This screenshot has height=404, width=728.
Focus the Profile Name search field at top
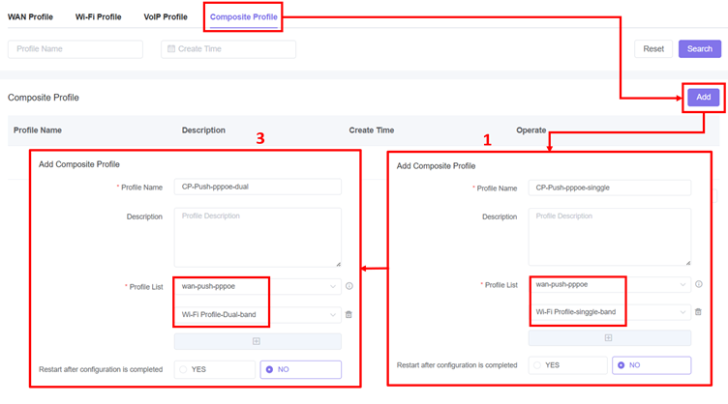[x=76, y=49]
